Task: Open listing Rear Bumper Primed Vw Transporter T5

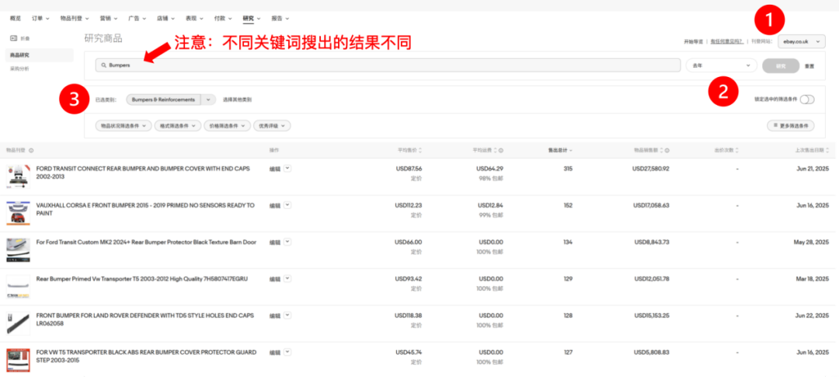Action: 142,278
